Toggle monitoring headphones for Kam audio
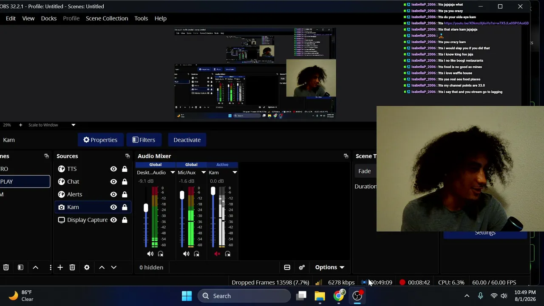Screen dimensions: 544x306 [x=228, y=254]
